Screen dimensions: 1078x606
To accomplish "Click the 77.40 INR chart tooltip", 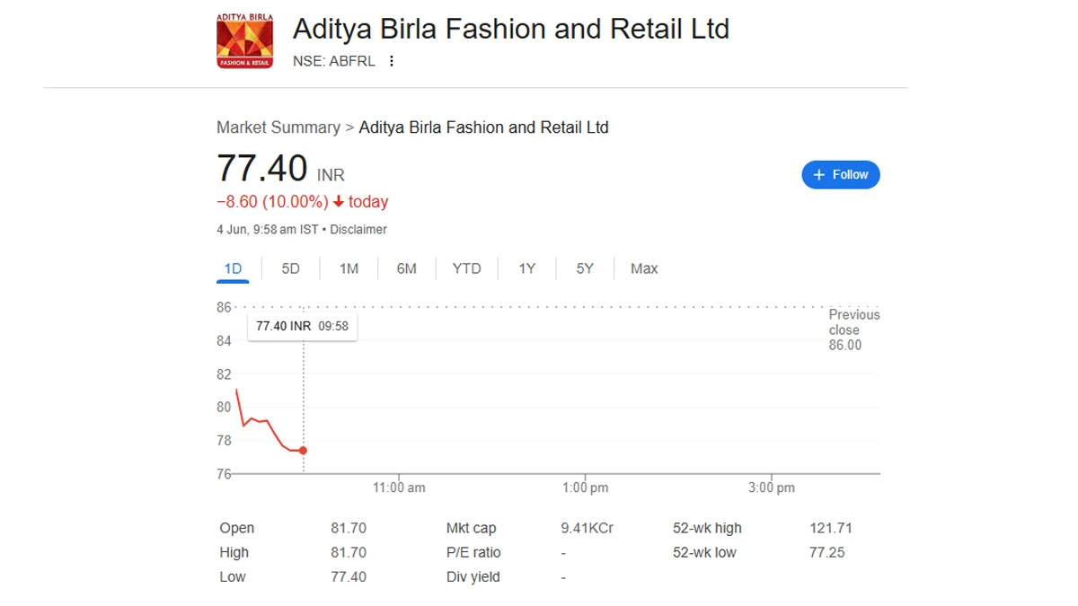I will coord(302,326).
